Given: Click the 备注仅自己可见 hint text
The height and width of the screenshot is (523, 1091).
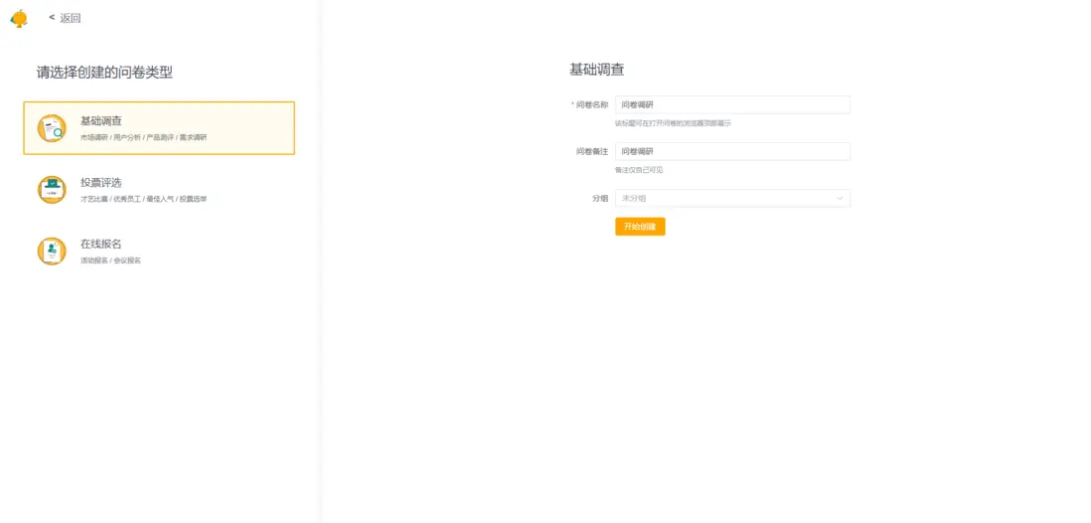Looking at the screenshot, I should click(x=639, y=169).
